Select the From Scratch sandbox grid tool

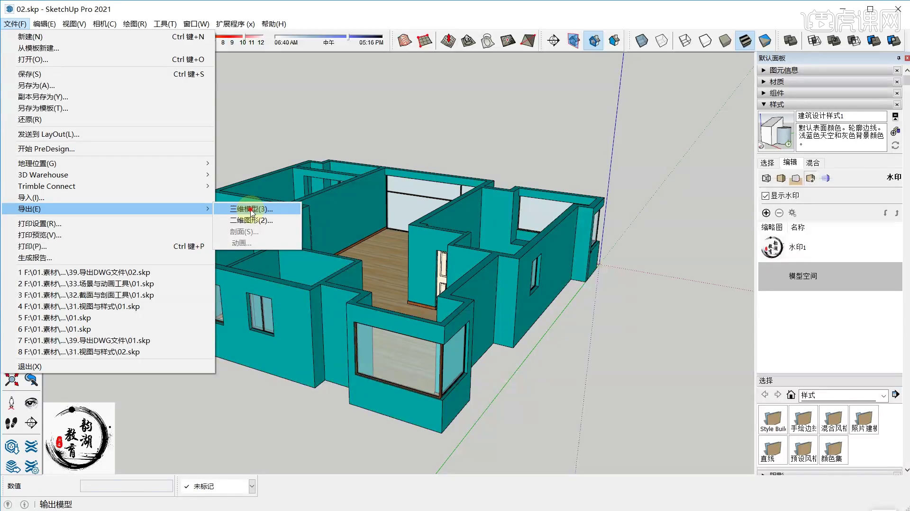(x=425, y=41)
